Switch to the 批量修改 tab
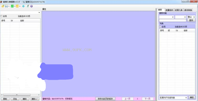The image size is (198, 101). pyautogui.click(x=170, y=10)
